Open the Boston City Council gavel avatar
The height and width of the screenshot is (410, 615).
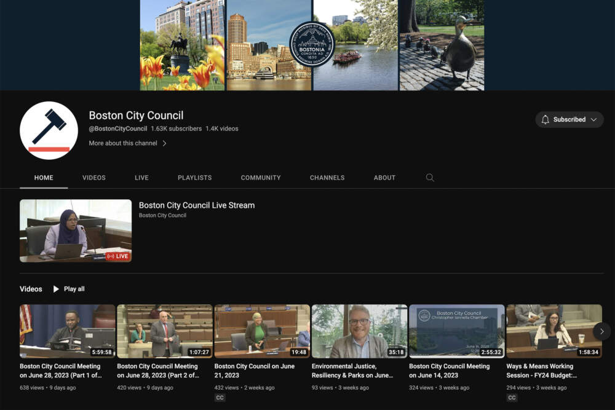[x=49, y=130]
